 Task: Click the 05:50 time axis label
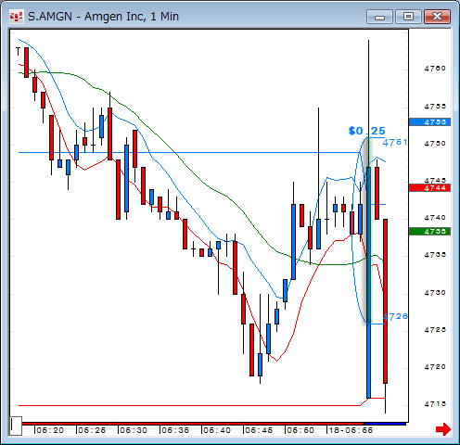300,430
